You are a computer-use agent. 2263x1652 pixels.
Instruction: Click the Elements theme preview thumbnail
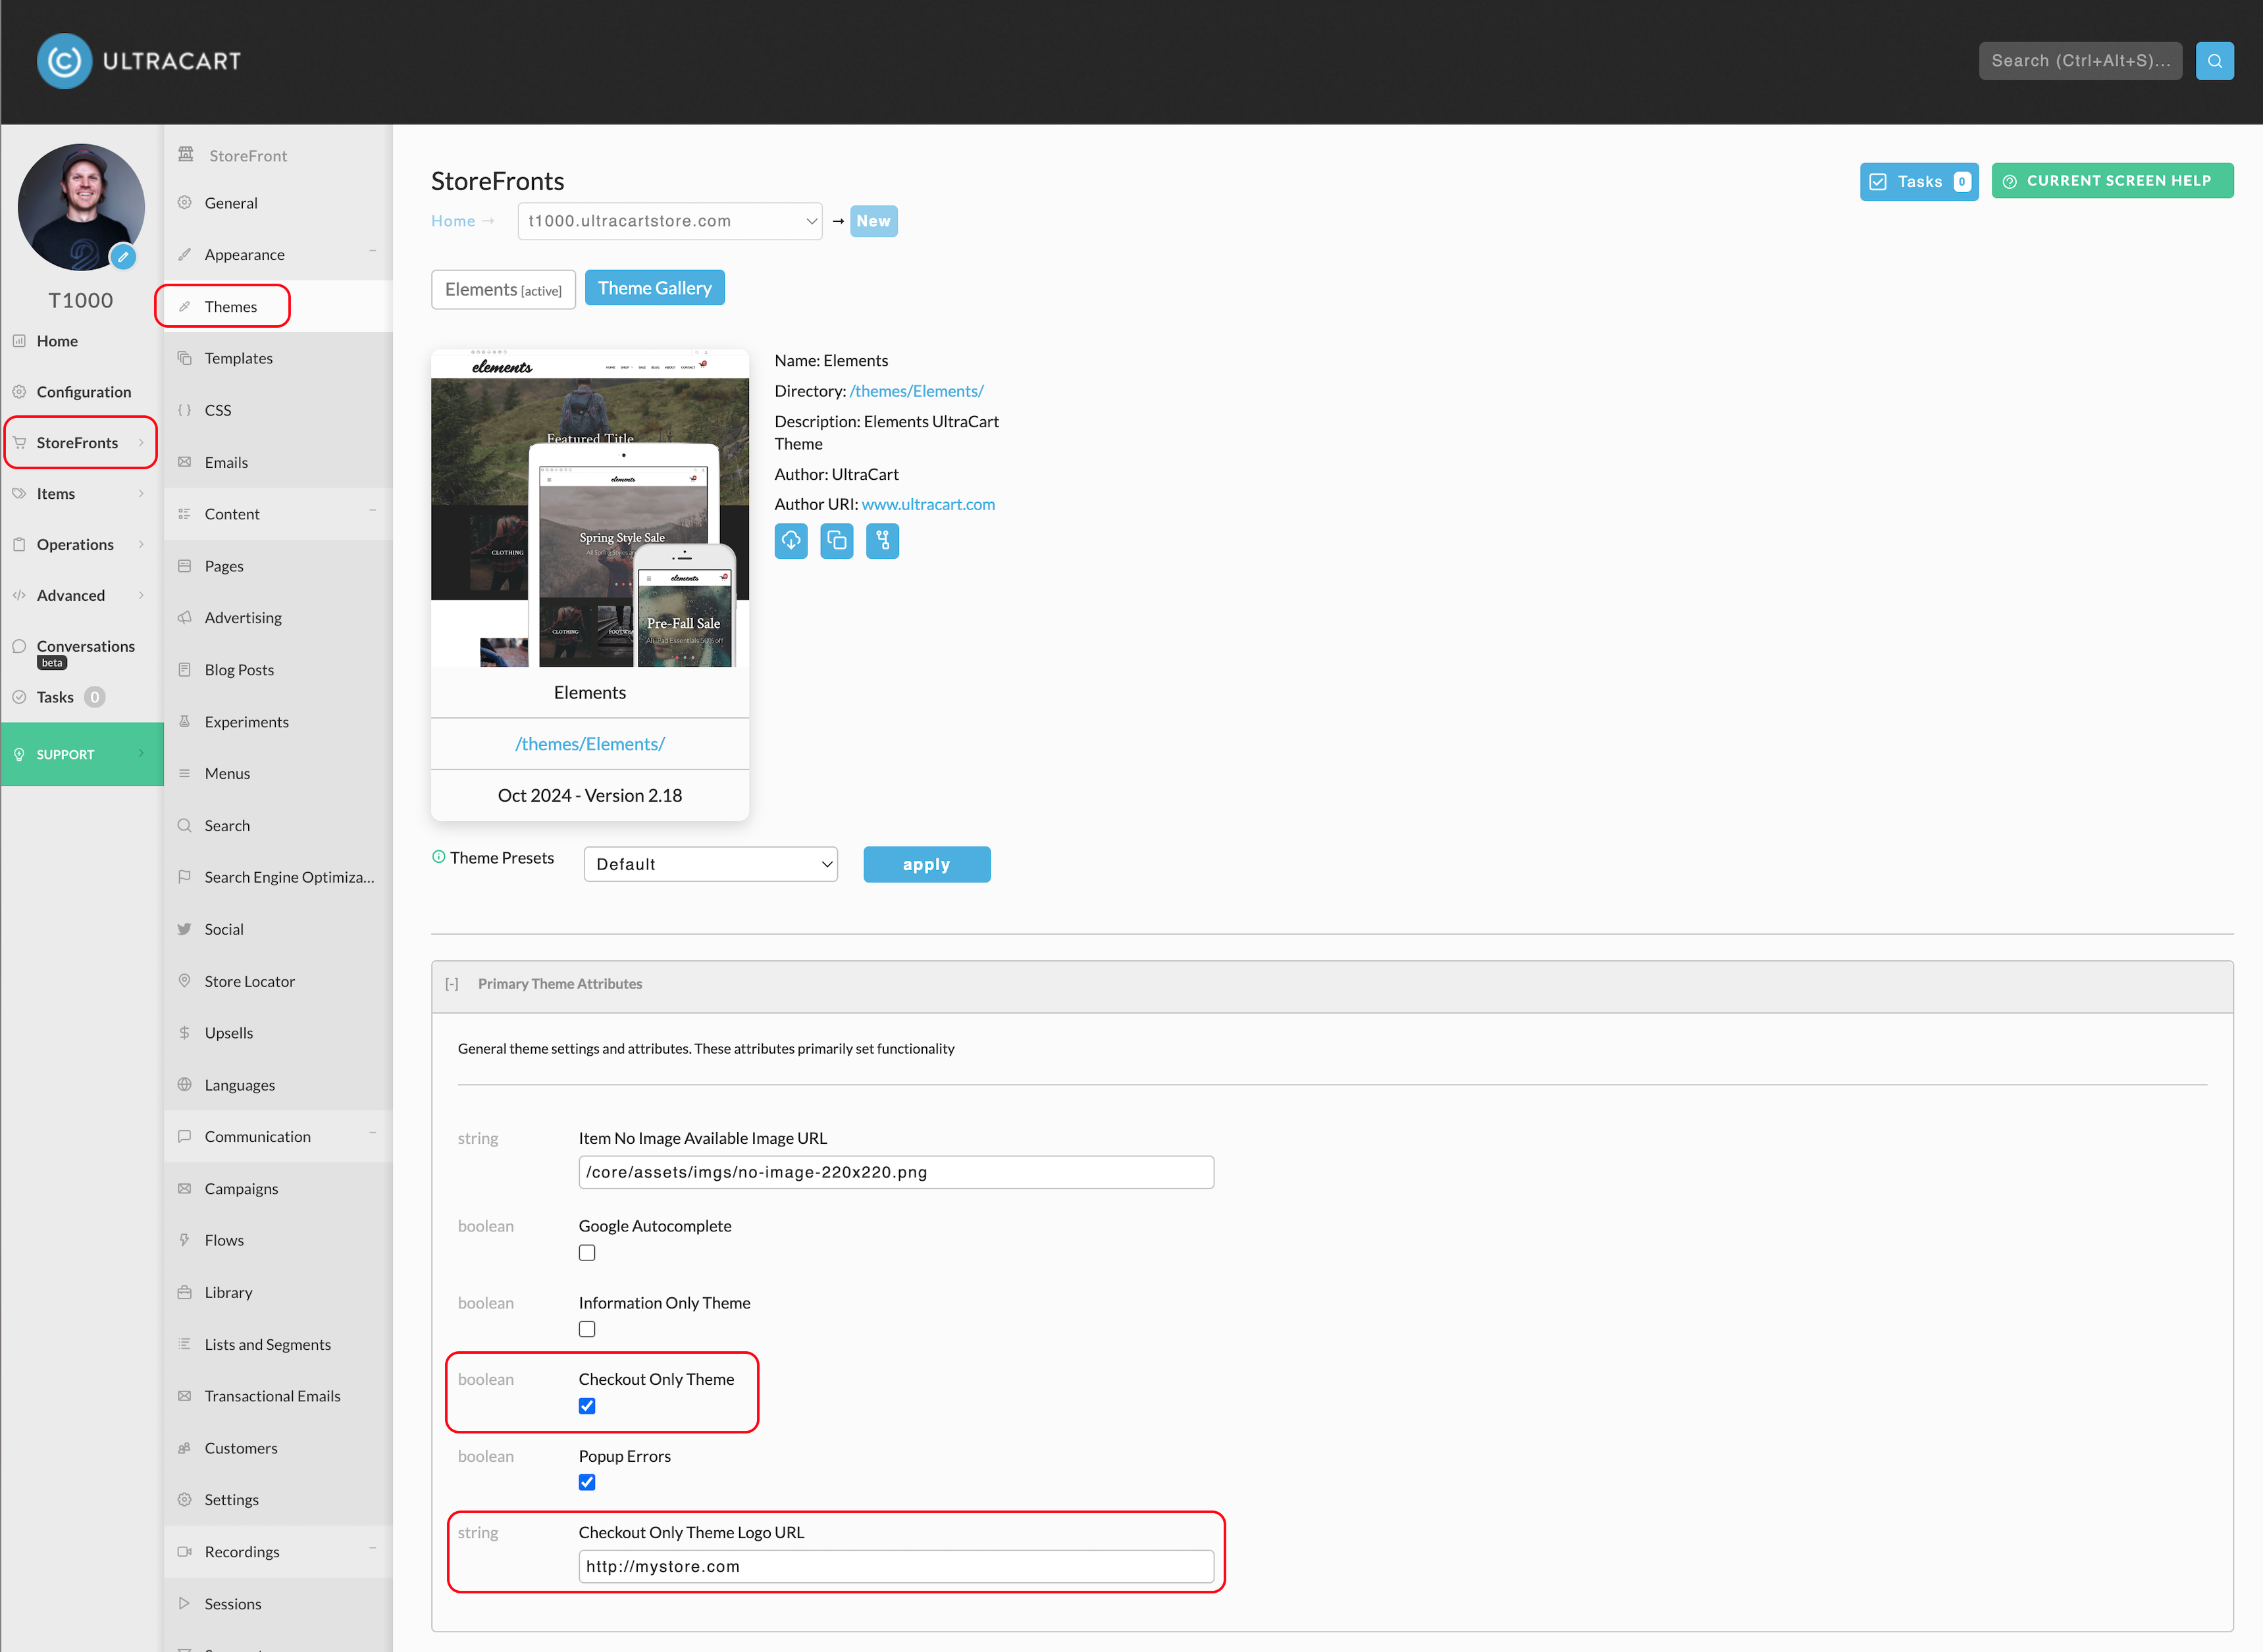tap(590, 508)
